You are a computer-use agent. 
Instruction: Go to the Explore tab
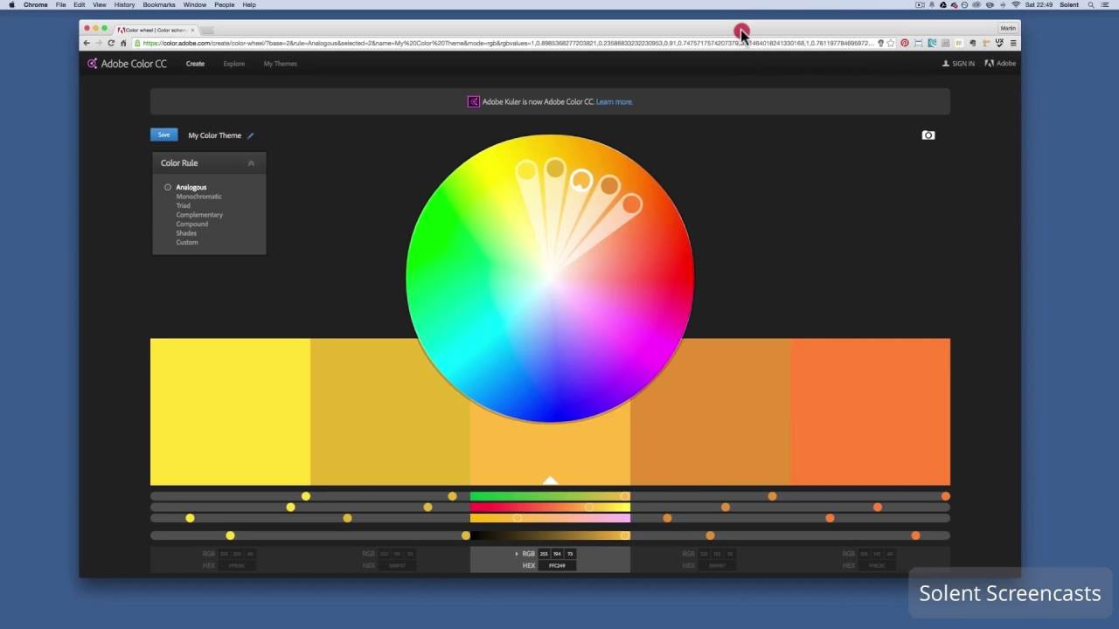coord(233,64)
